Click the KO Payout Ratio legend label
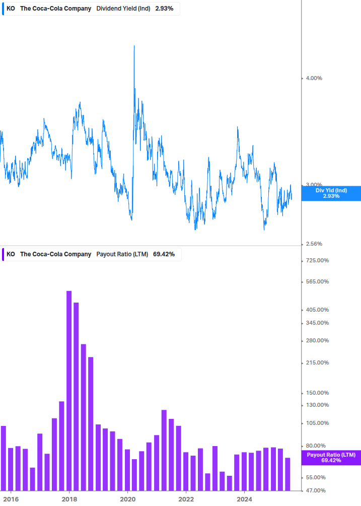 pyautogui.click(x=91, y=254)
